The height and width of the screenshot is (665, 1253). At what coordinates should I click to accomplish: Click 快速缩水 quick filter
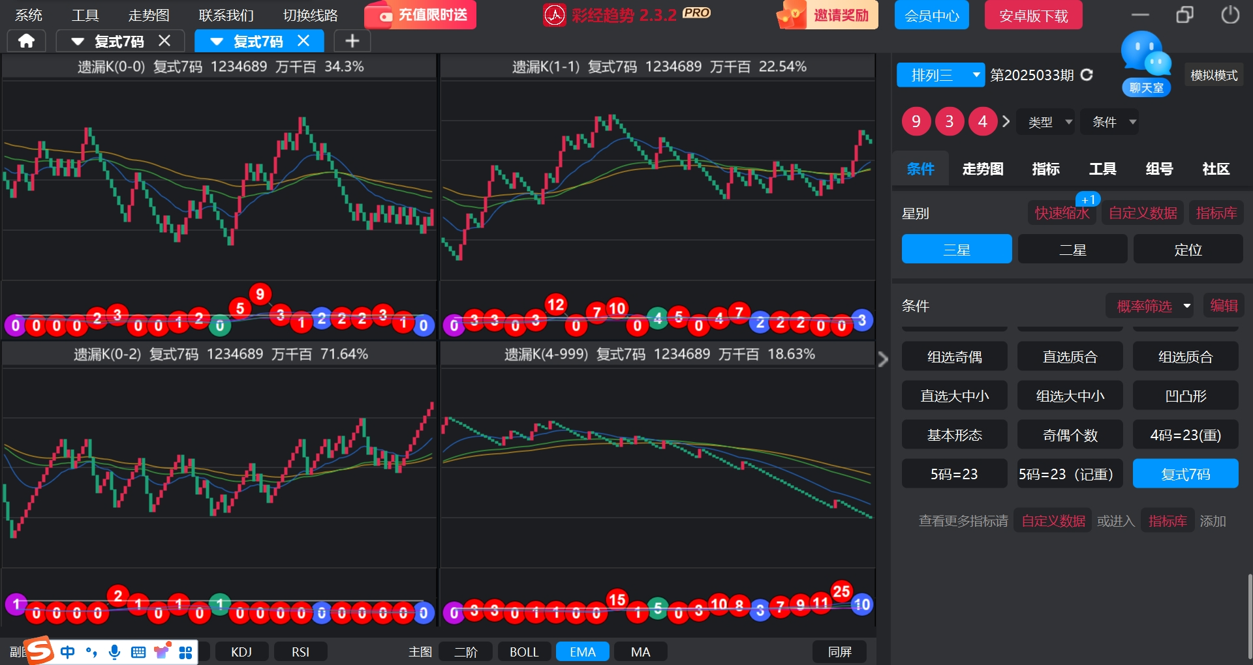pos(1062,213)
